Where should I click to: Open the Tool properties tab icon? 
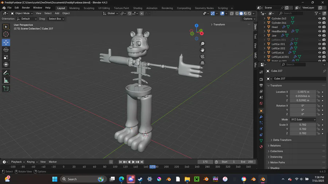tap(261, 72)
